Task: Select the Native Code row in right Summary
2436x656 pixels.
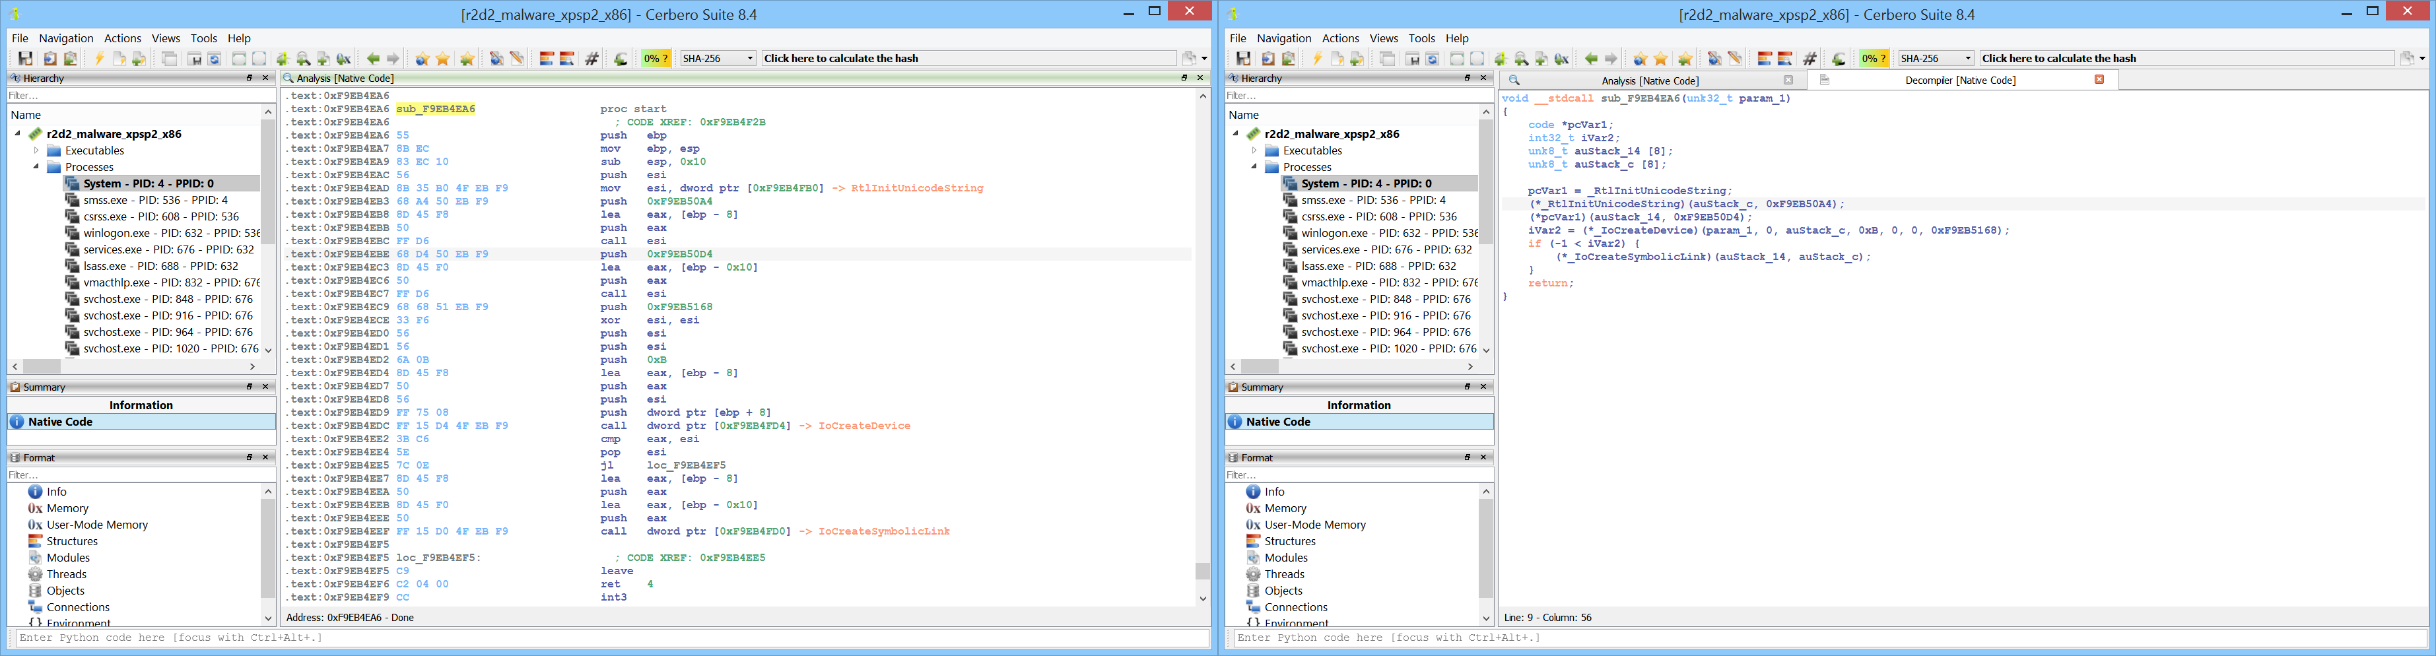Action: click(1359, 422)
